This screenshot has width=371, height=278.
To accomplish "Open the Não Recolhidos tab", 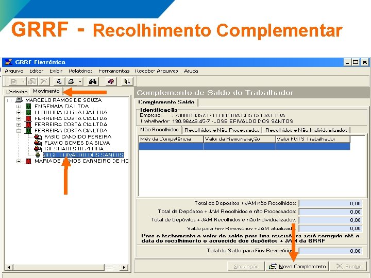I will (x=159, y=130).
